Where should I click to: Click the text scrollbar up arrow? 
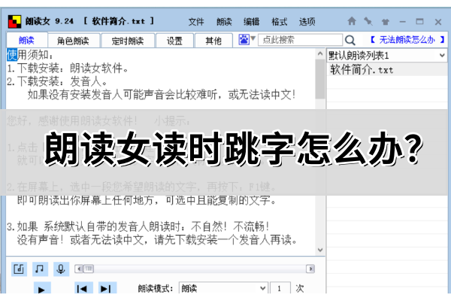(320, 53)
